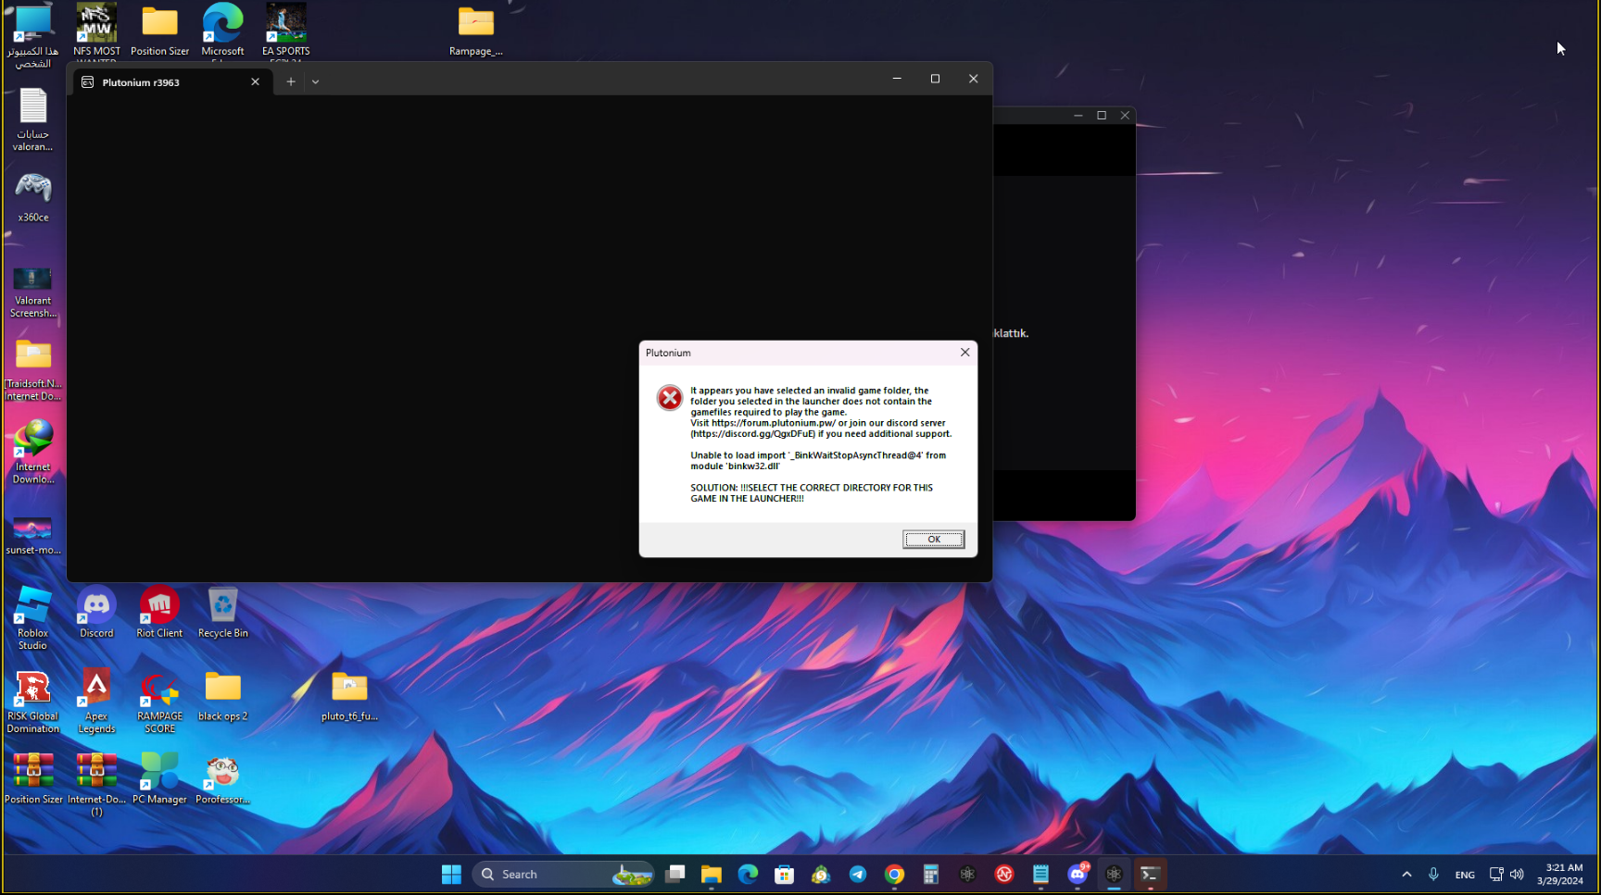Open Discord with 9+ badge in taskbar
This screenshot has height=895, width=1601.
coord(1078,875)
